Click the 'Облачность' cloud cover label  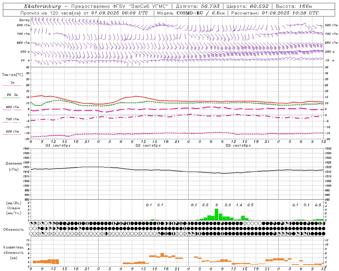[14, 229]
